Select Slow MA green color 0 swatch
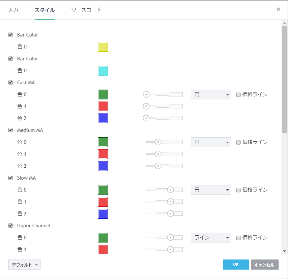The height and width of the screenshot is (279, 288). pyautogui.click(x=103, y=190)
